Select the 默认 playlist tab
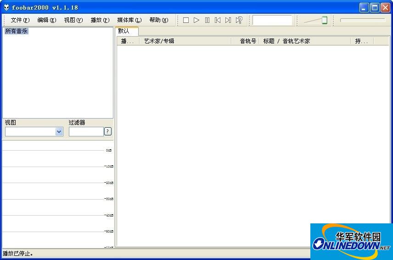The height and width of the screenshot is (260, 393). point(127,31)
